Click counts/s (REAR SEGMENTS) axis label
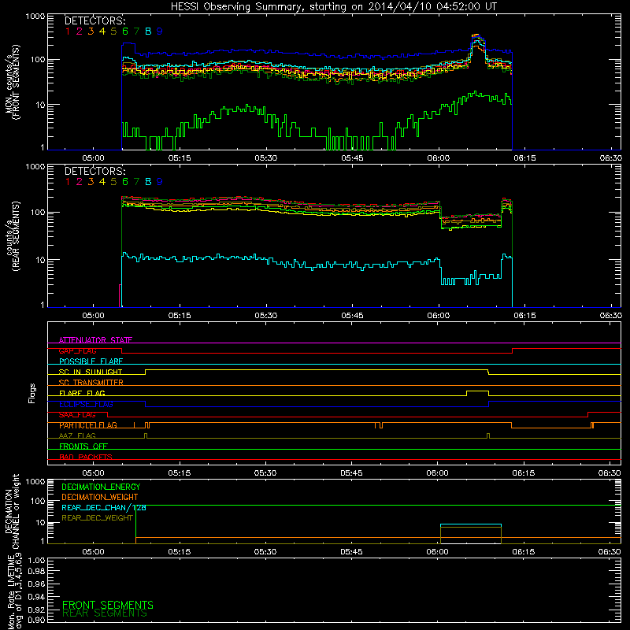 [12, 236]
